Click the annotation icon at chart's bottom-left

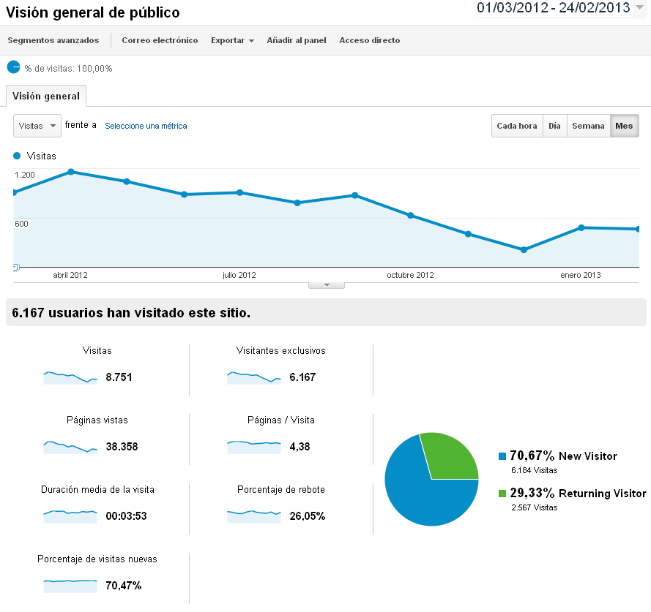[x=16, y=268]
